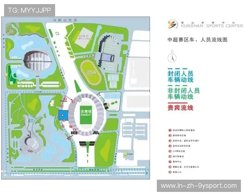
Task: Click legend number 1 circle
Action: coord(170,130)
